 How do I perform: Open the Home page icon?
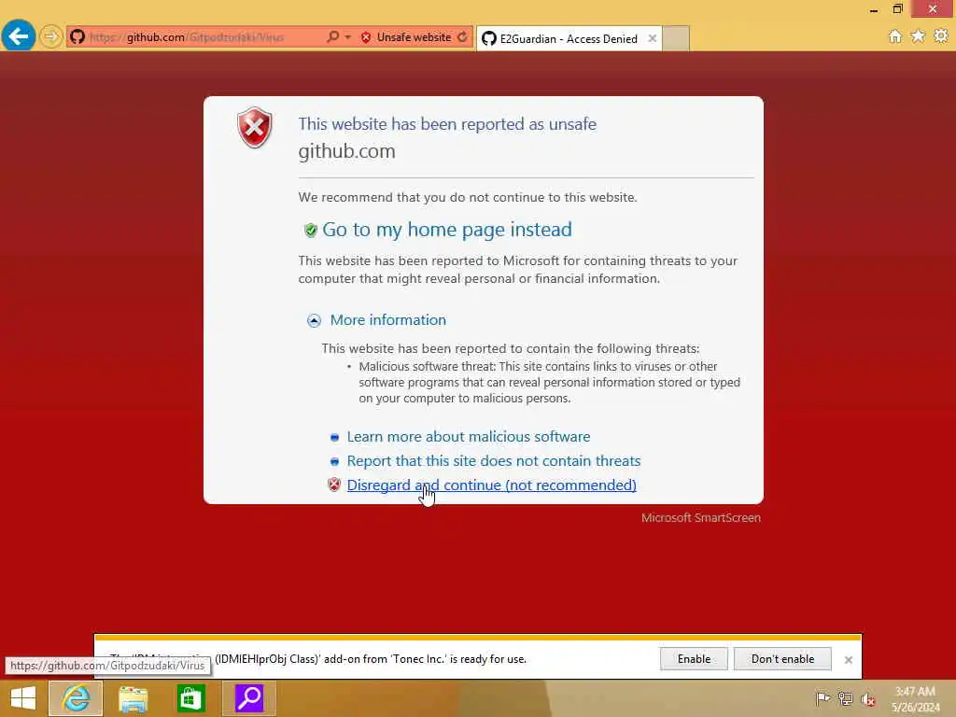tap(895, 36)
